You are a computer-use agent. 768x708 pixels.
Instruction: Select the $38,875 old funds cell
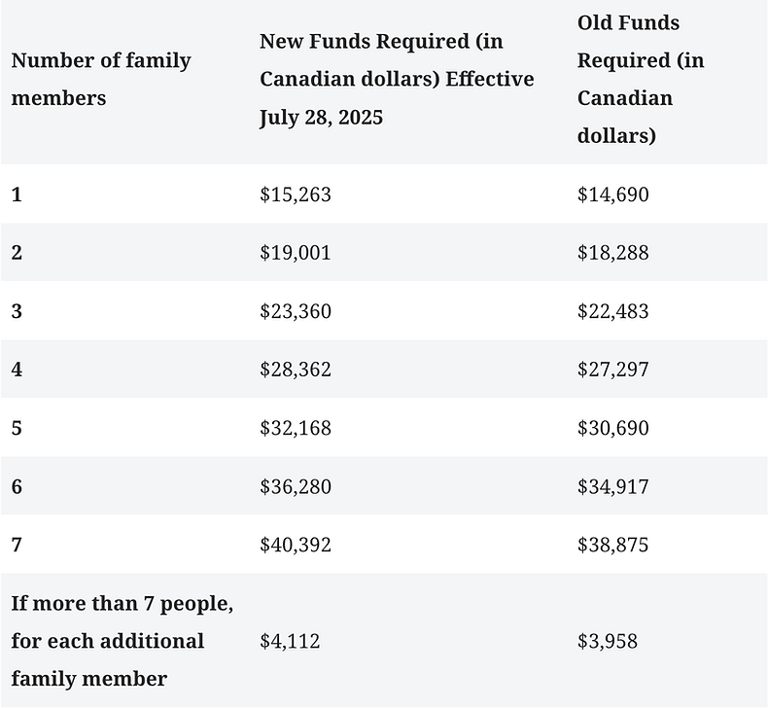(x=613, y=545)
